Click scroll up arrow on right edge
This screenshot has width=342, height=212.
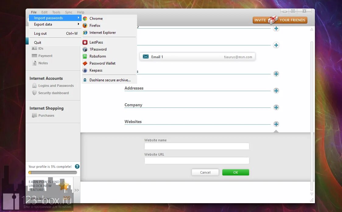pyautogui.click(x=312, y=29)
